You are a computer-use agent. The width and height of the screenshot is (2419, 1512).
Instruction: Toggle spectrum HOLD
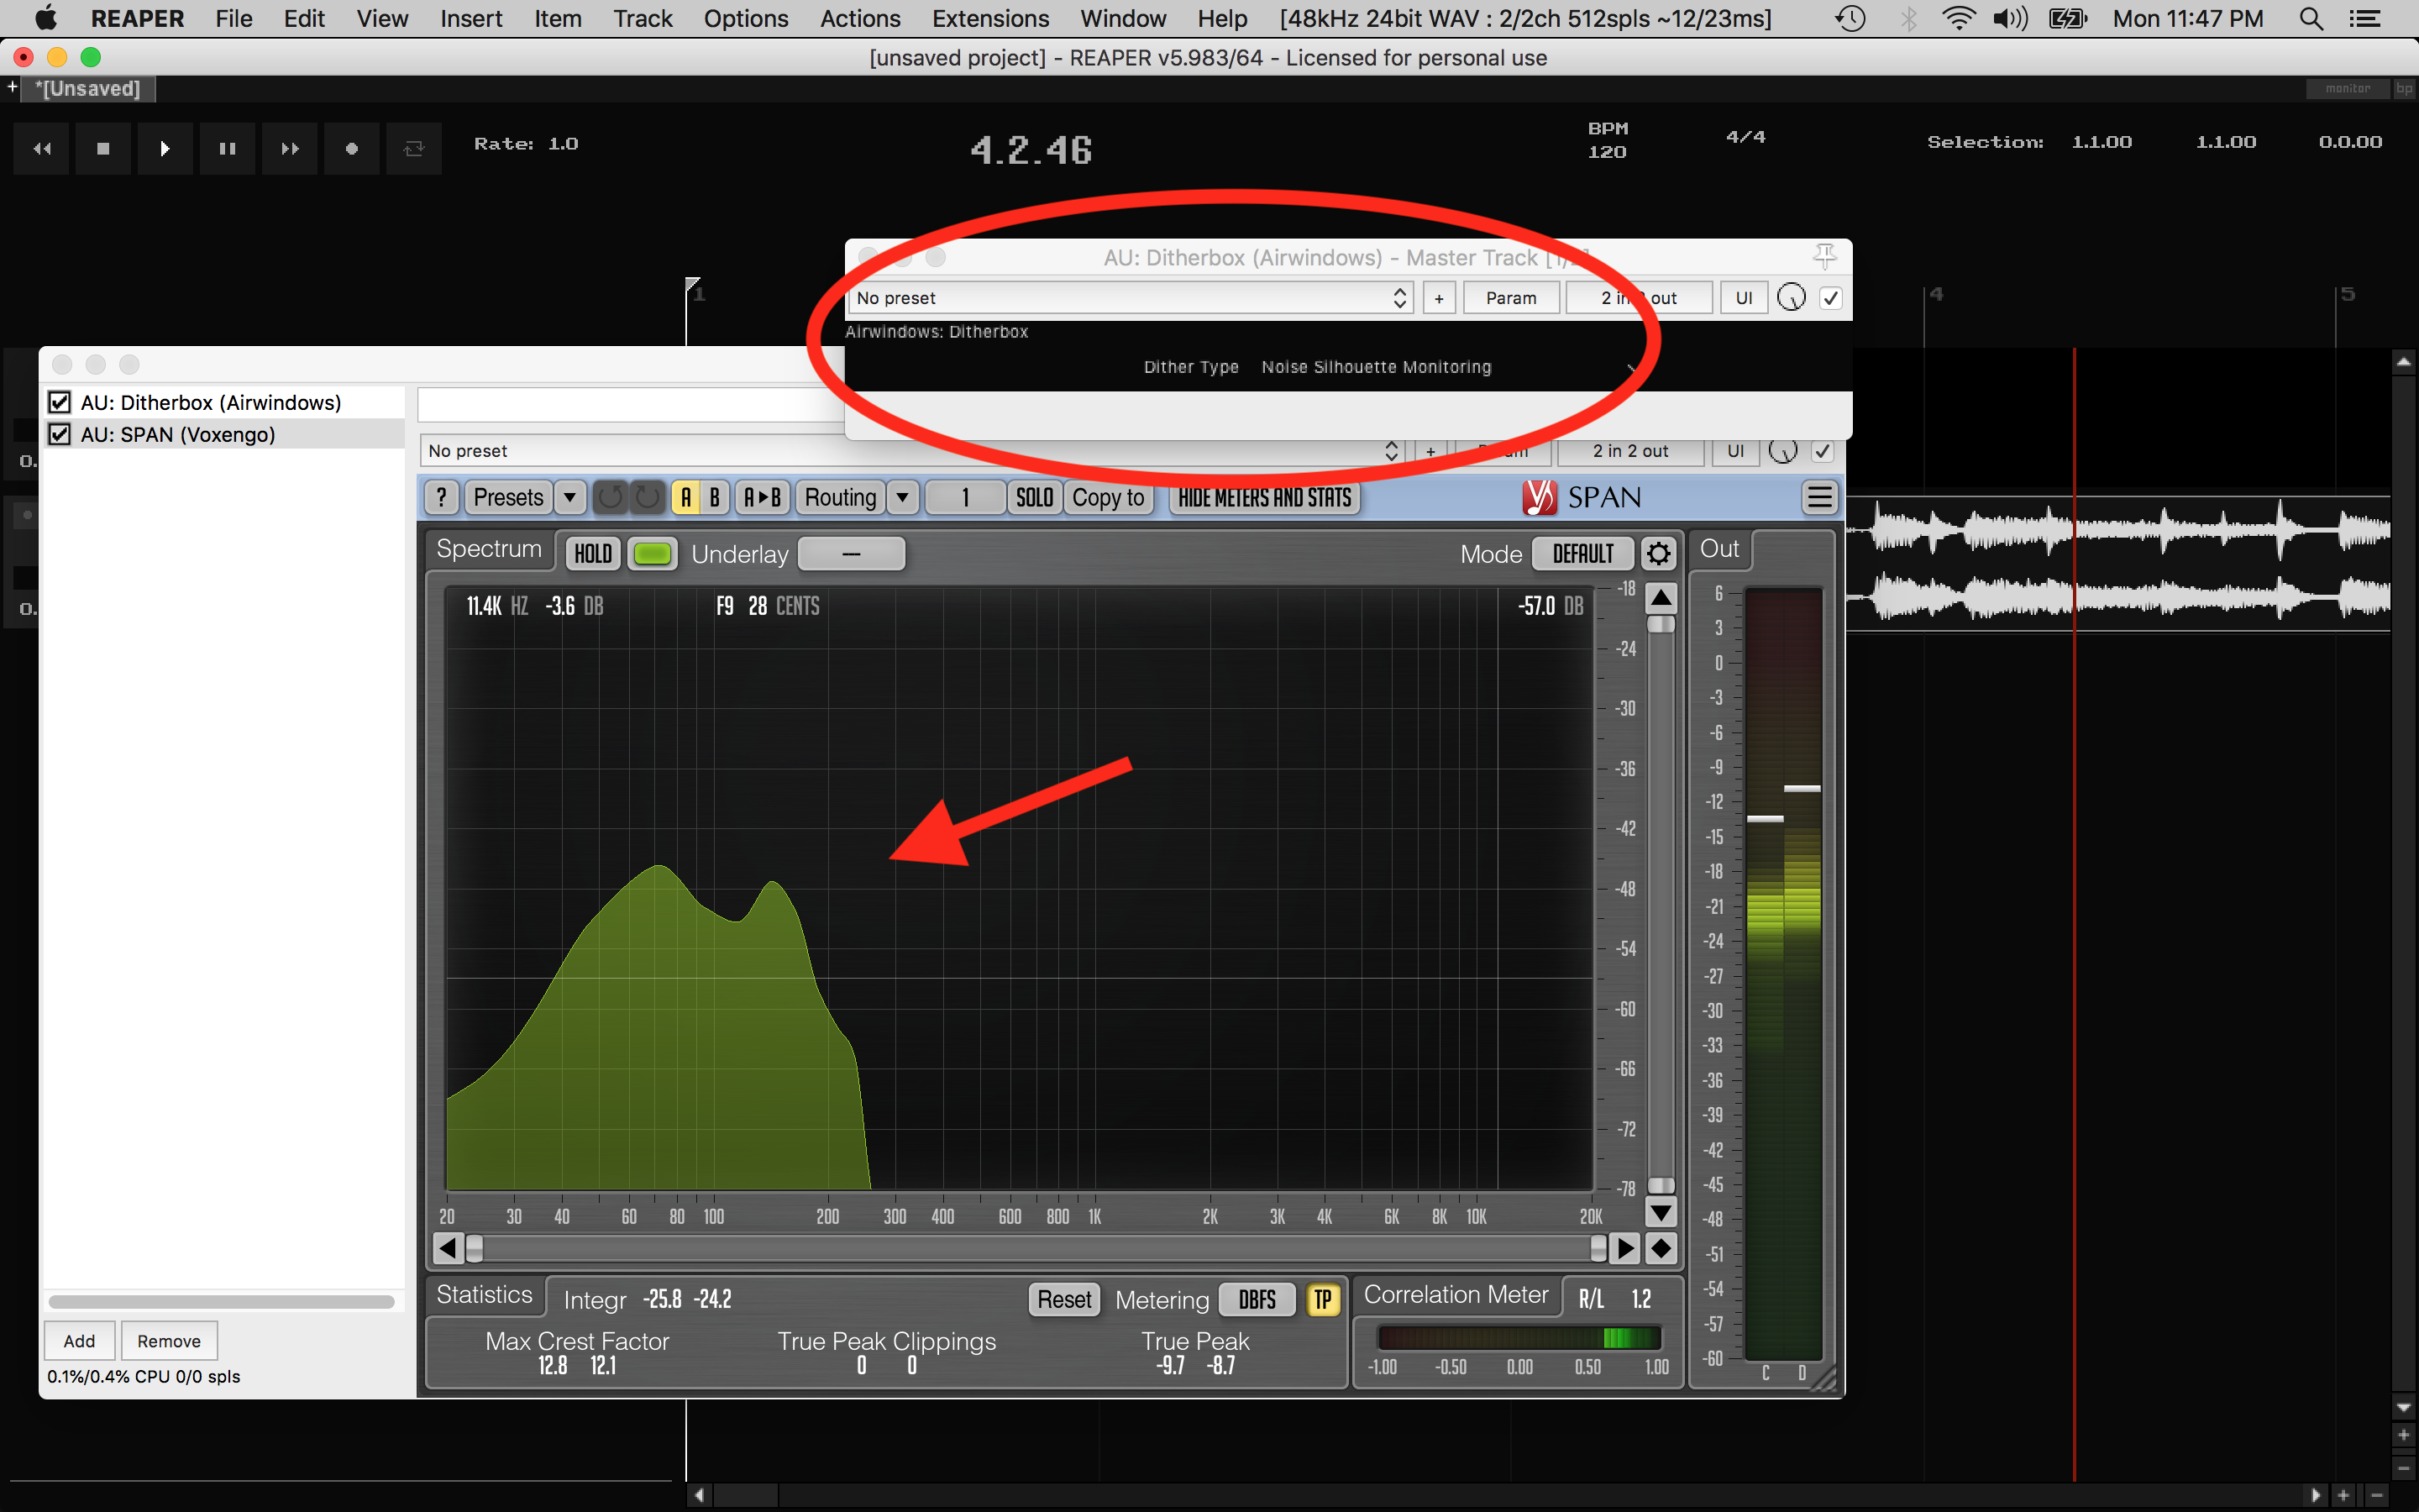[x=593, y=553]
